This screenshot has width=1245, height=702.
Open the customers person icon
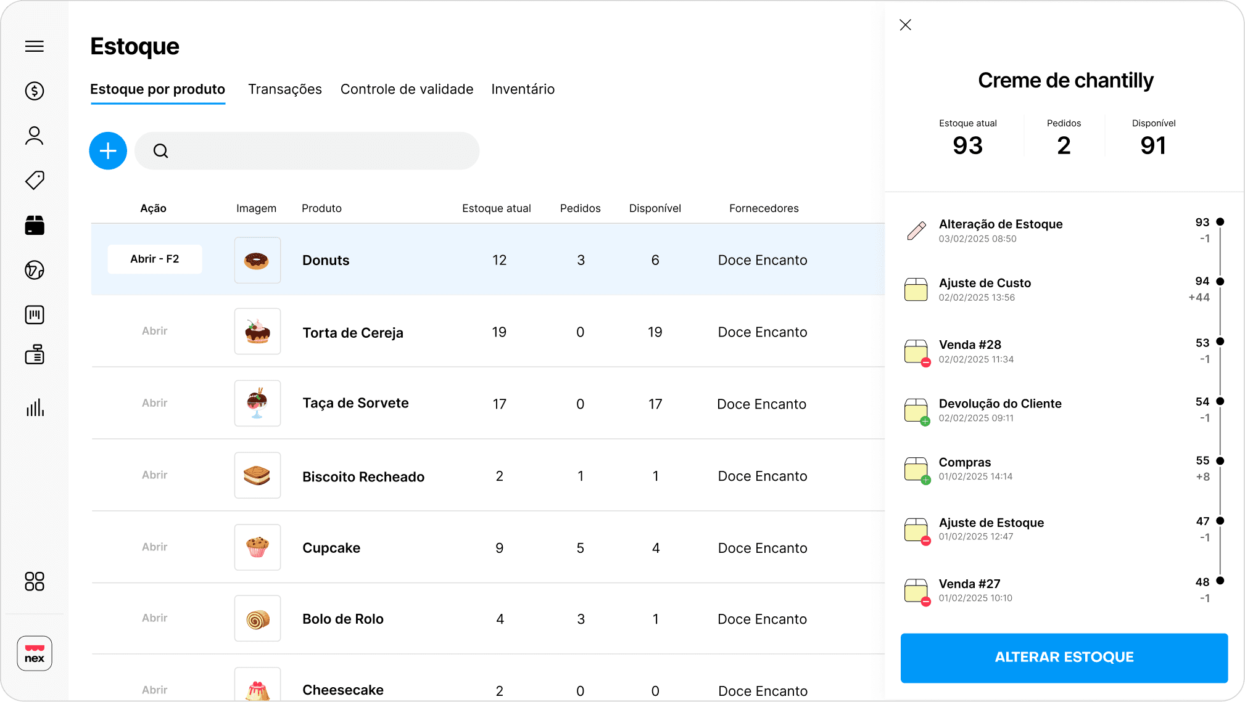point(35,136)
